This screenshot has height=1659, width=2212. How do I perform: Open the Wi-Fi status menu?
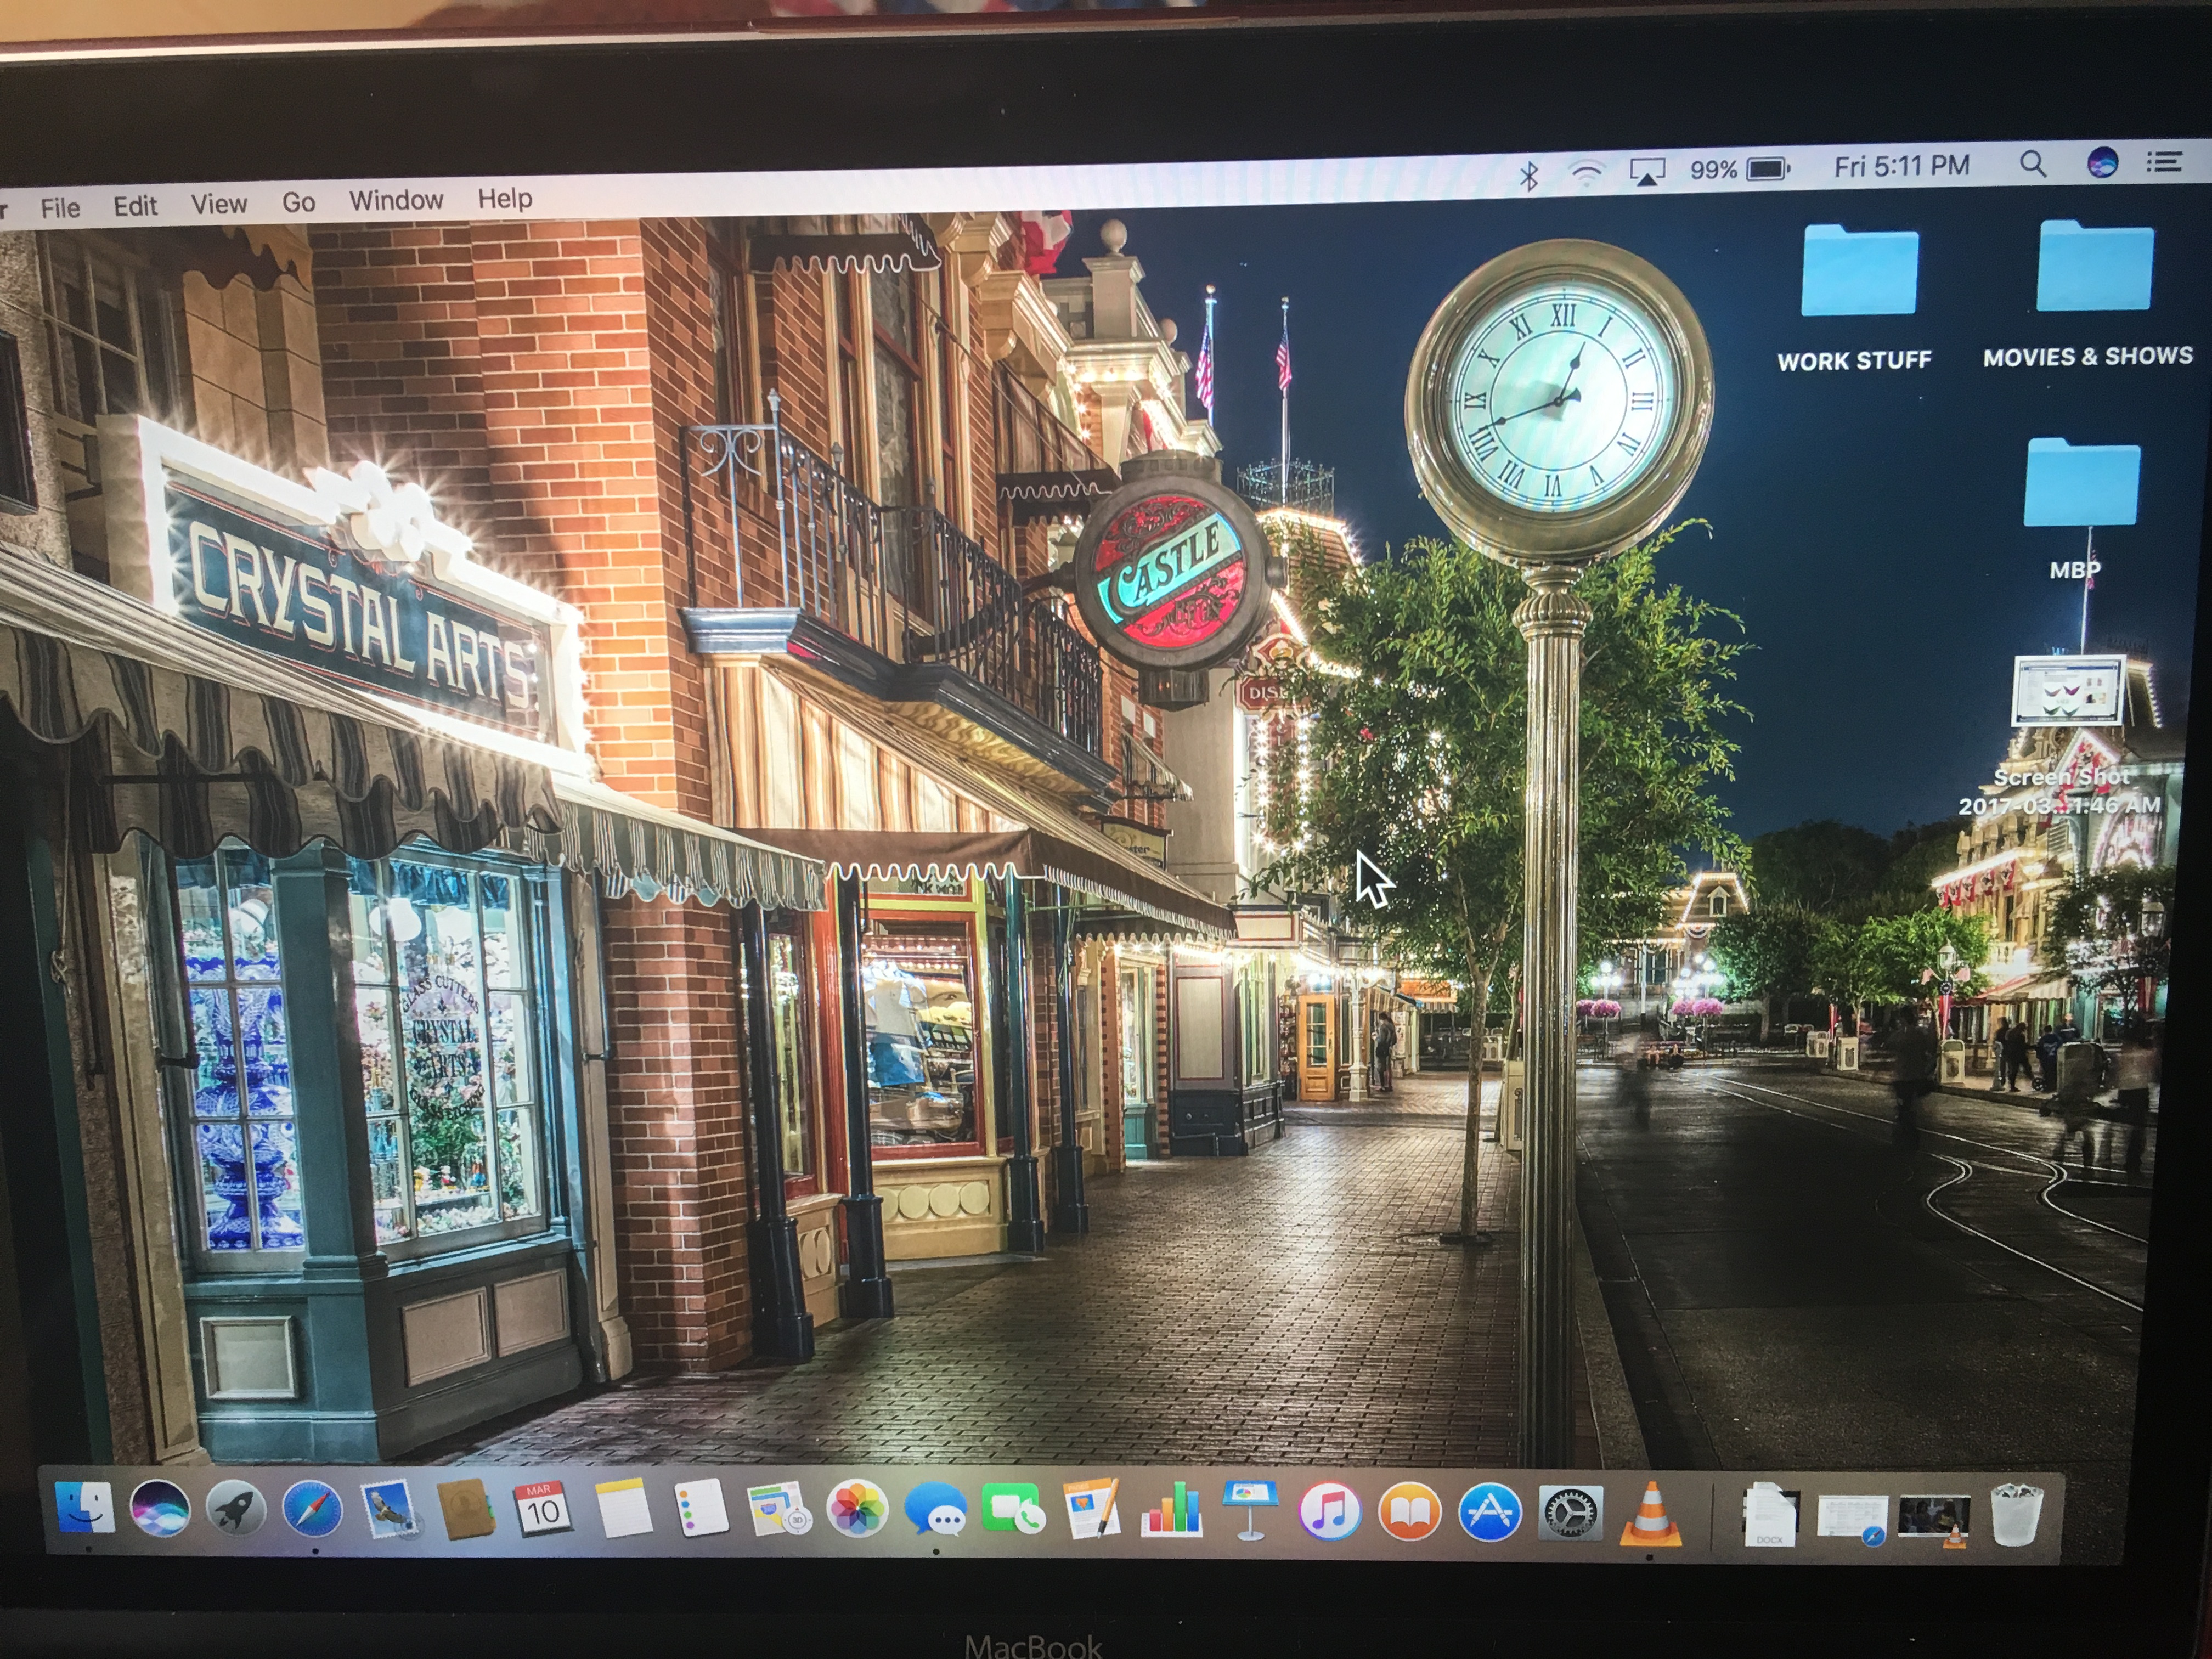pos(1586,174)
